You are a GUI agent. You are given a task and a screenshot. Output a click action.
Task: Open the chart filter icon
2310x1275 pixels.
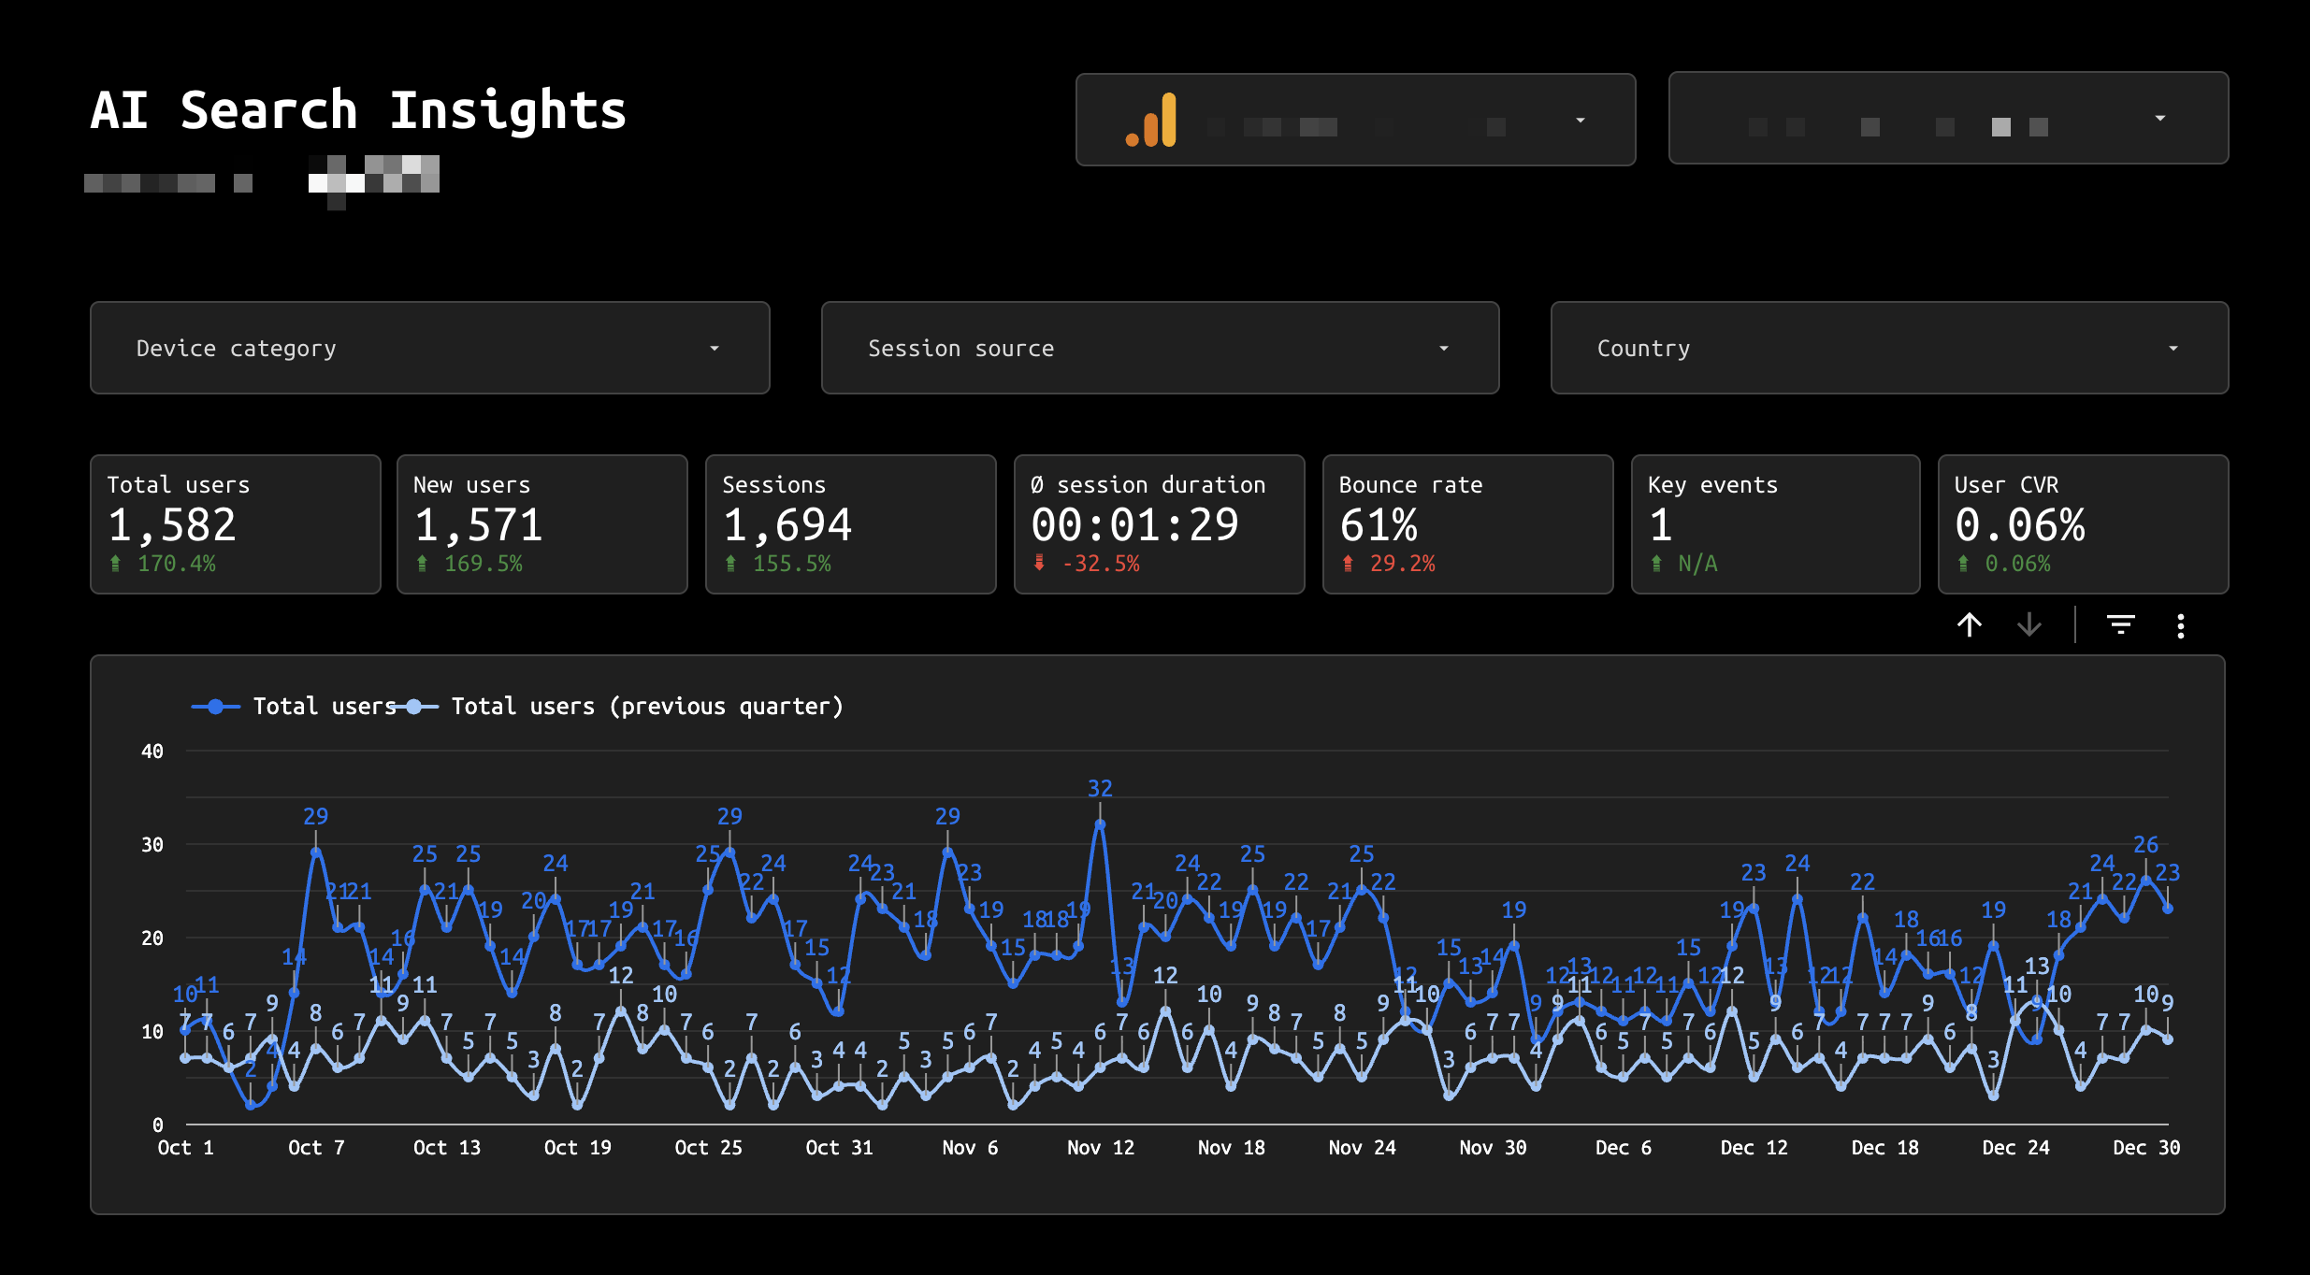pos(2120,624)
